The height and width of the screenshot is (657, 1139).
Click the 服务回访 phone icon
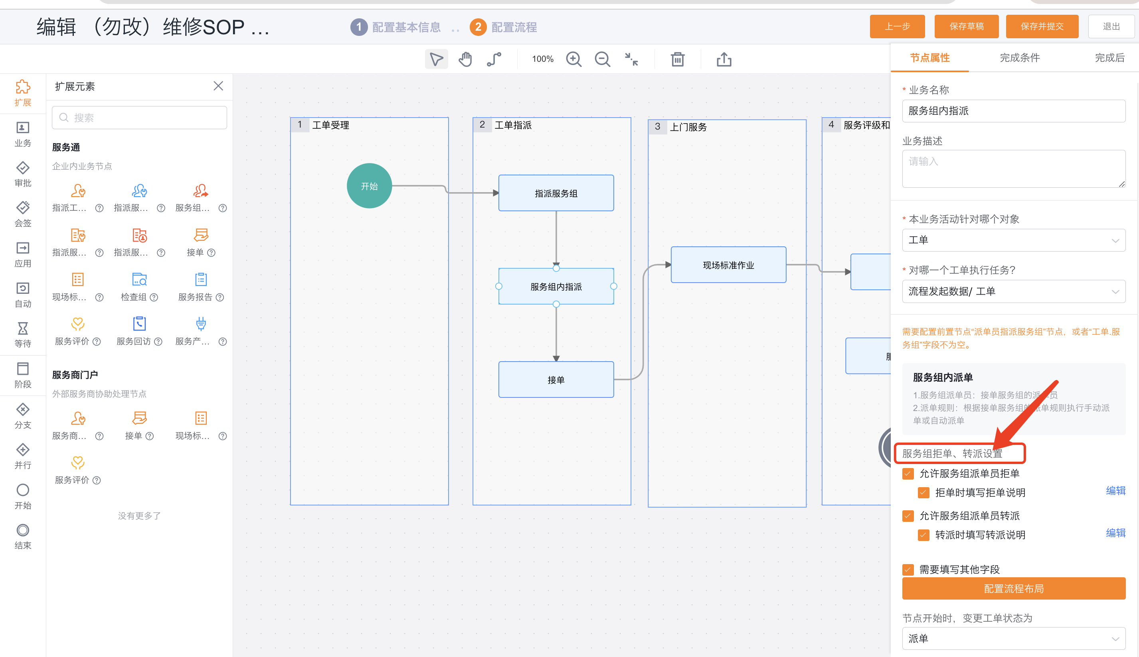139,324
